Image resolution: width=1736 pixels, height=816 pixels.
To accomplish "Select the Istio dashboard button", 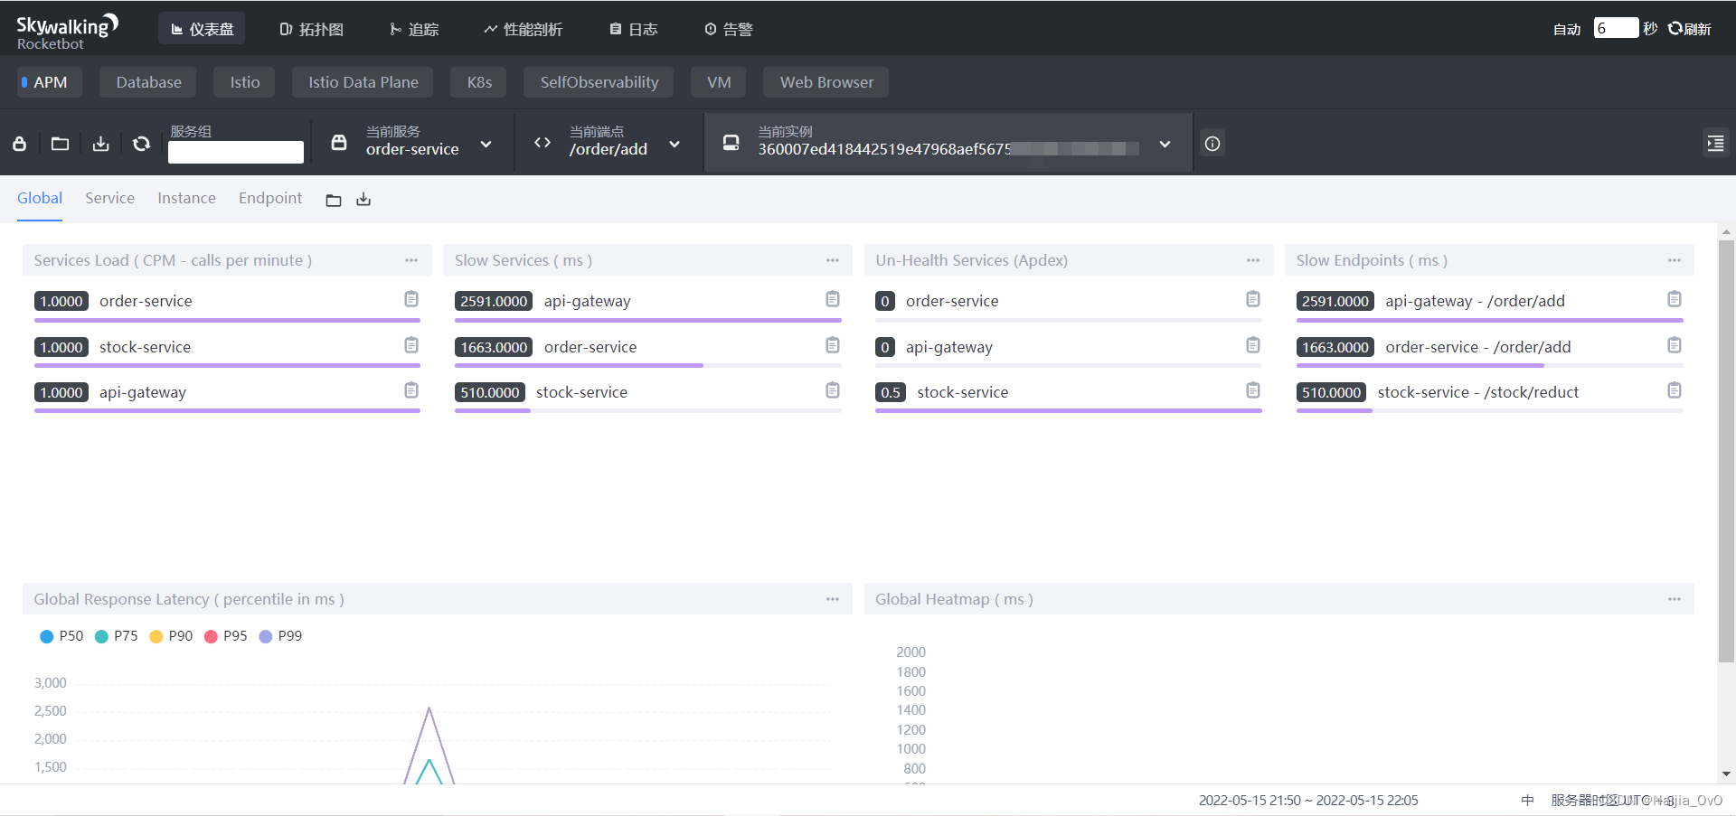I will (x=244, y=82).
